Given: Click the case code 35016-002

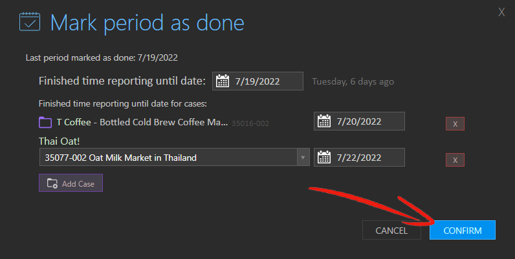Looking at the screenshot, I should (x=250, y=123).
